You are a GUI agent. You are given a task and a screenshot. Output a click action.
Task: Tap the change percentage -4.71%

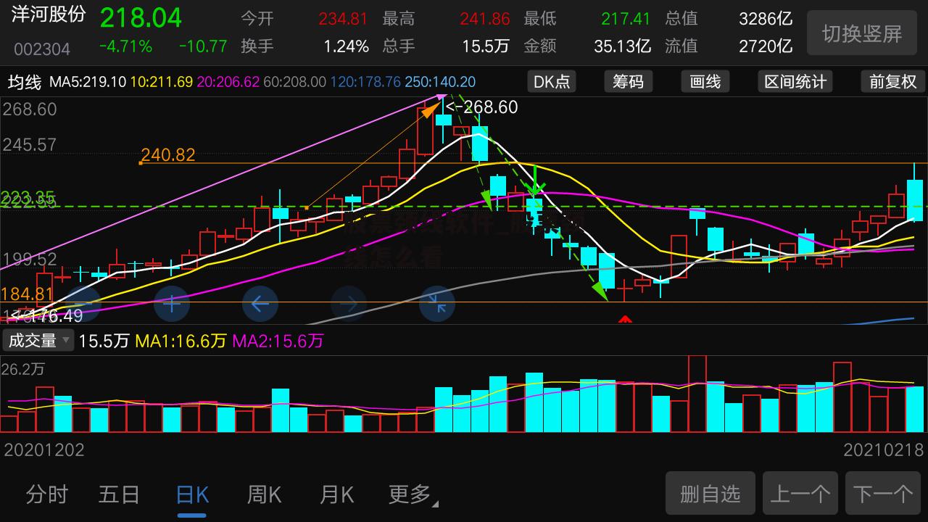tap(125, 47)
